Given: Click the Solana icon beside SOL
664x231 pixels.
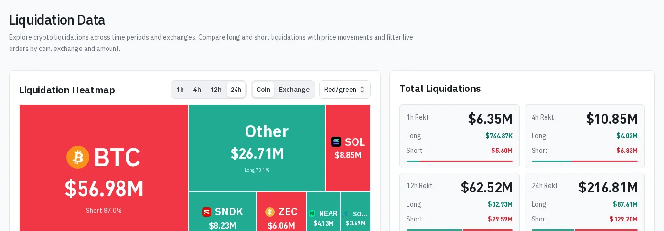Looking at the screenshot, I should [x=336, y=142].
